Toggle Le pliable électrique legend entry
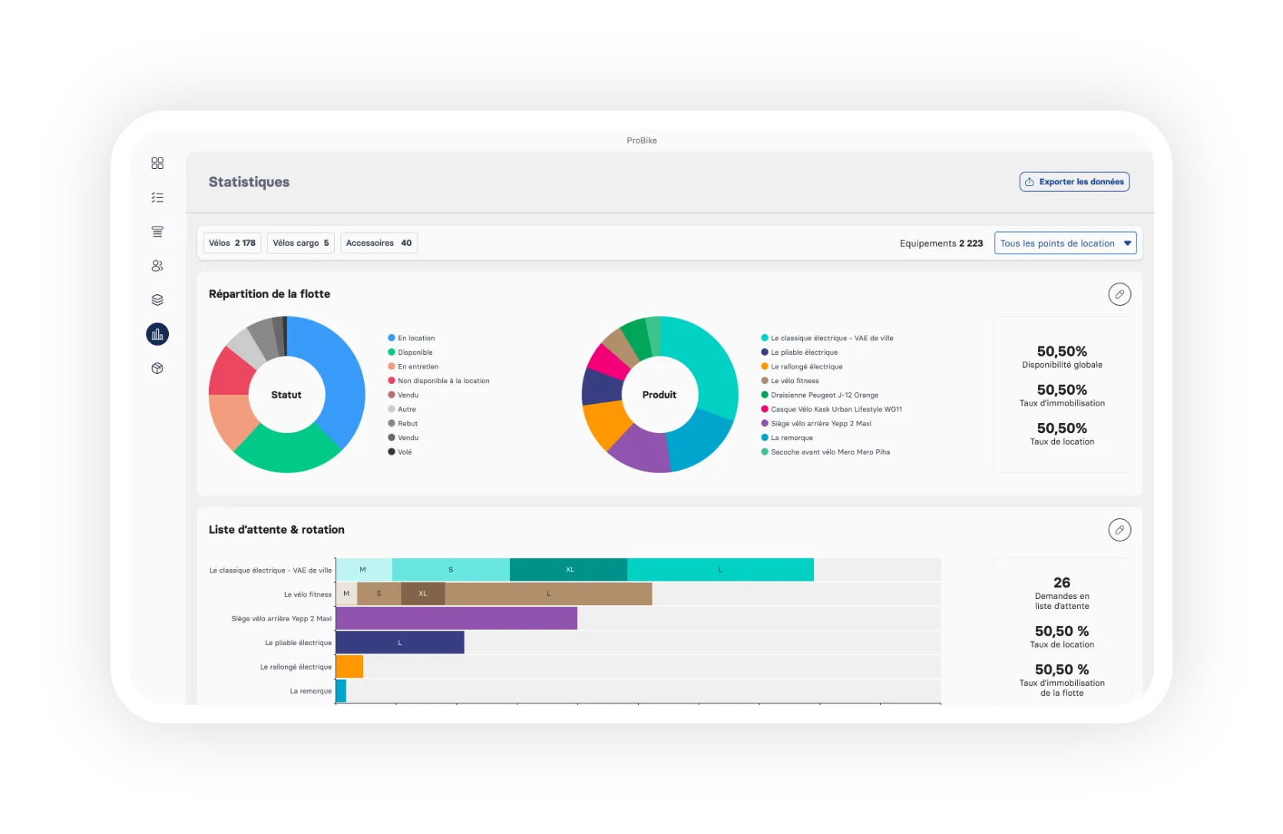The height and width of the screenshot is (834, 1283). 799,352
